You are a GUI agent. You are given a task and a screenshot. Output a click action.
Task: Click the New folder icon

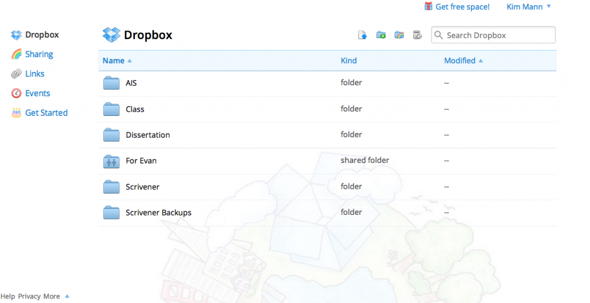pos(381,35)
